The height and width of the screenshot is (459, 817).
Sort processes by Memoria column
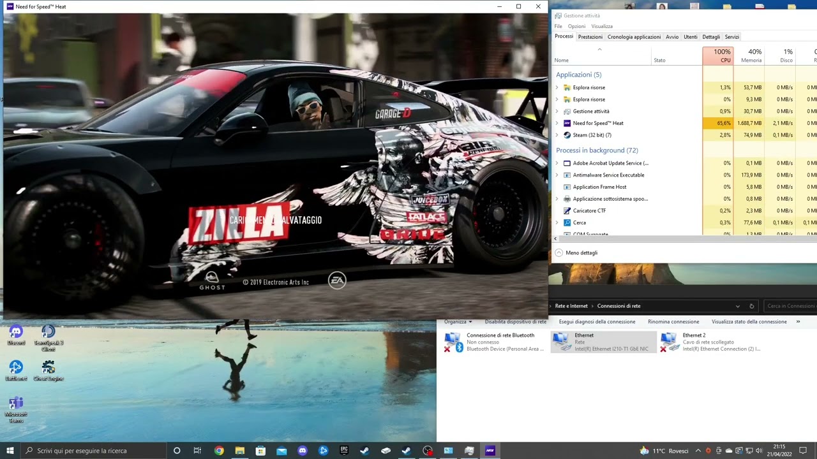[x=749, y=55]
